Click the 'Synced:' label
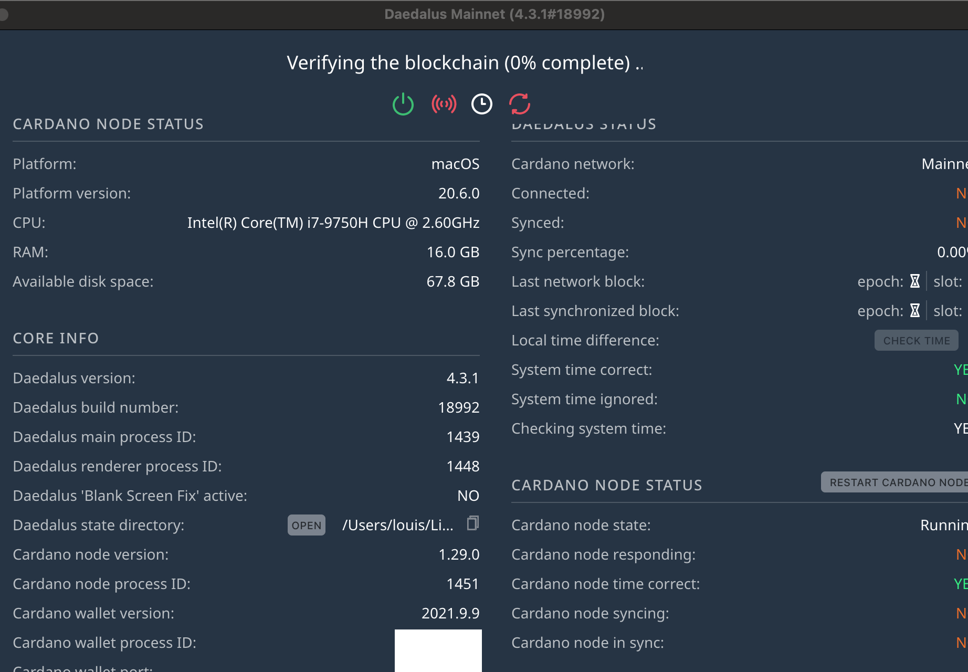 tap(538, 223)
